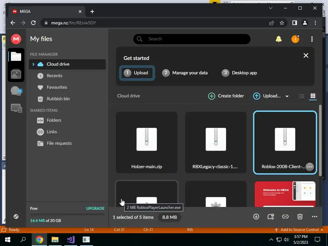Click the share page icon in address bar
The width and height of the screenshot is (328, 246).
[x=272, y=23]
